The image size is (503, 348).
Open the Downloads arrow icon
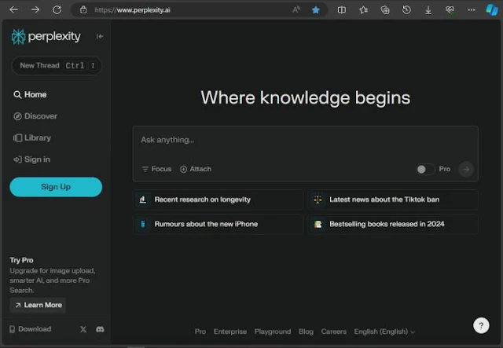pos(428,10)
